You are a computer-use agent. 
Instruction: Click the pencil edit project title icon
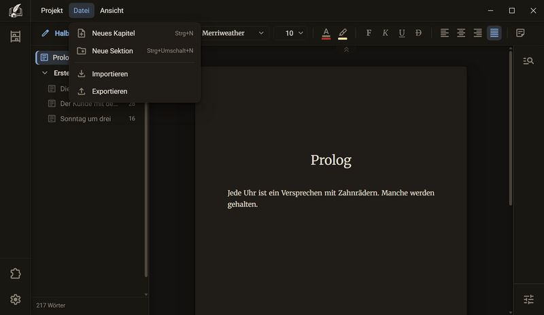(x=45, y=33)
